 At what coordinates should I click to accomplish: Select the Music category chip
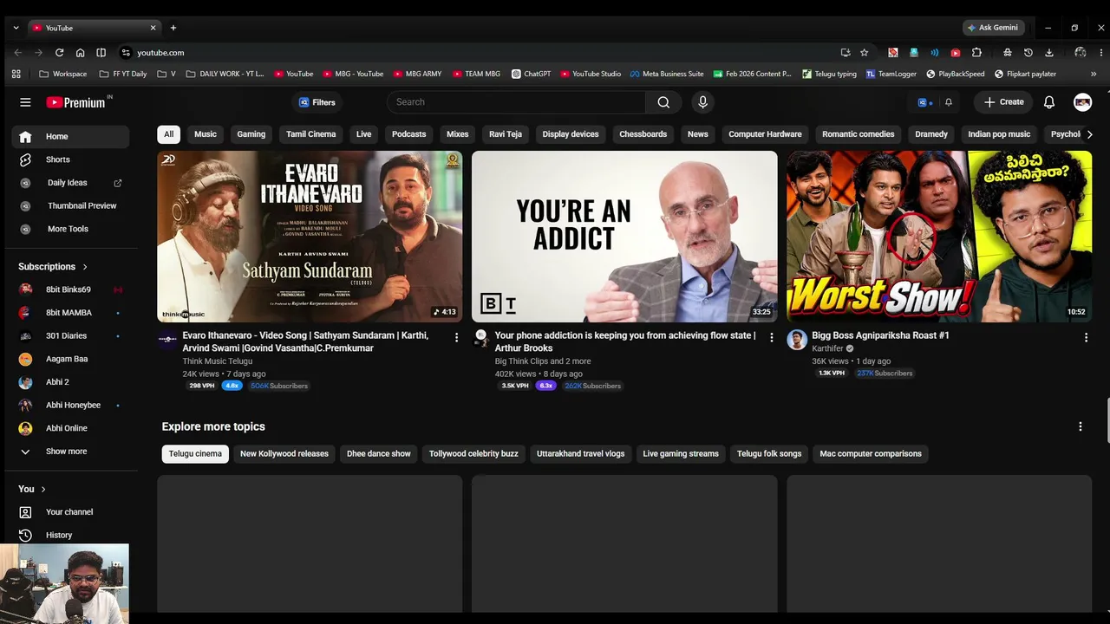206,134
